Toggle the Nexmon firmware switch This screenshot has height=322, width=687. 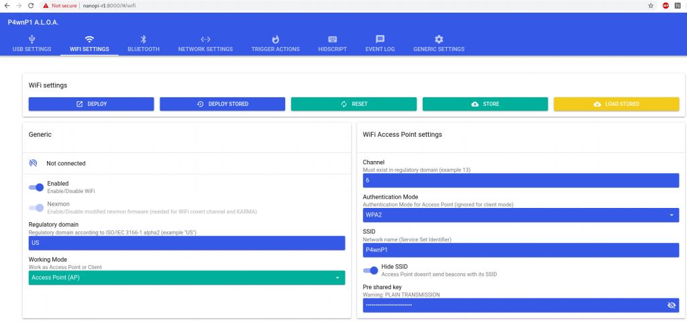pyautogui.click(x=36, y=208)
